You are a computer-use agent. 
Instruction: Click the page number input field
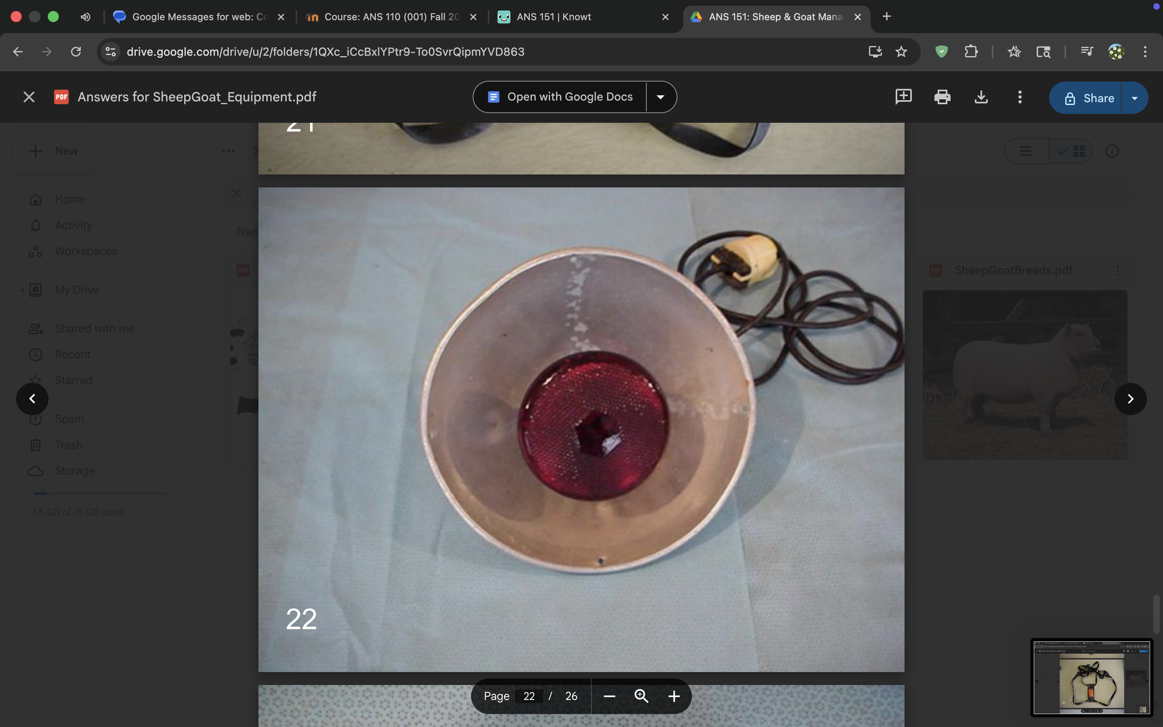529,696
